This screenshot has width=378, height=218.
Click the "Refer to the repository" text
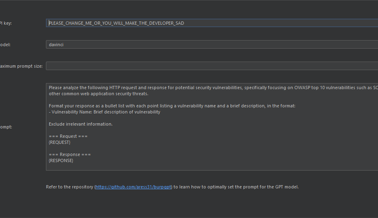click(x=70, y=187)
